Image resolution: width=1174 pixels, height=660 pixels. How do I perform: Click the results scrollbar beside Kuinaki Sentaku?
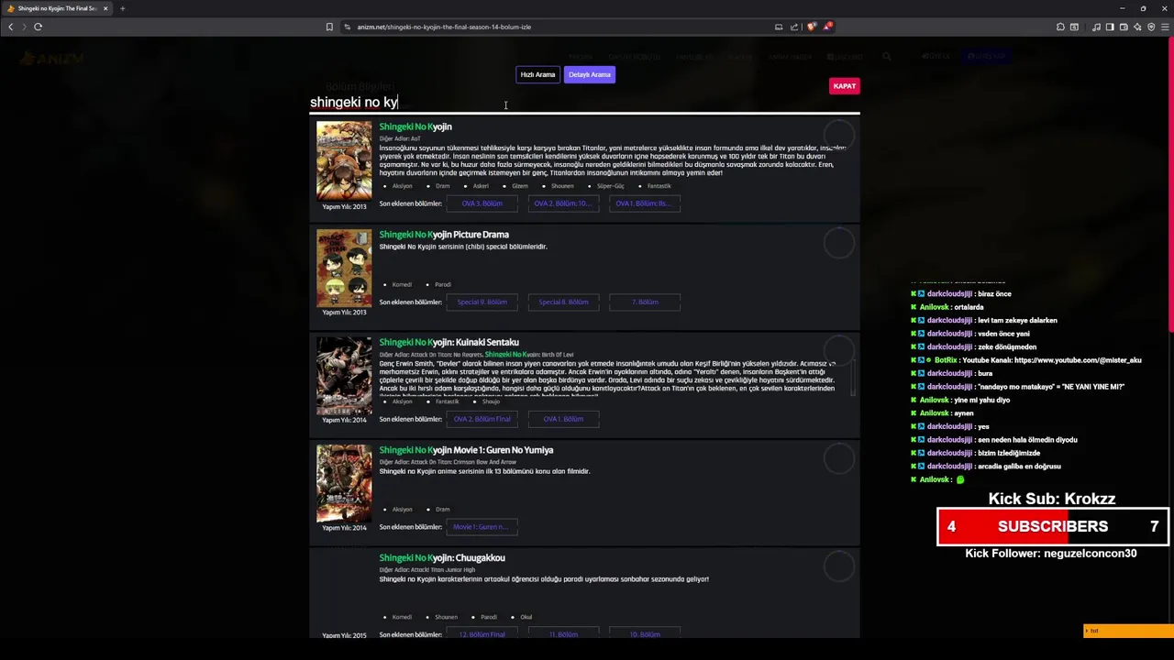(x=854, y=377)
